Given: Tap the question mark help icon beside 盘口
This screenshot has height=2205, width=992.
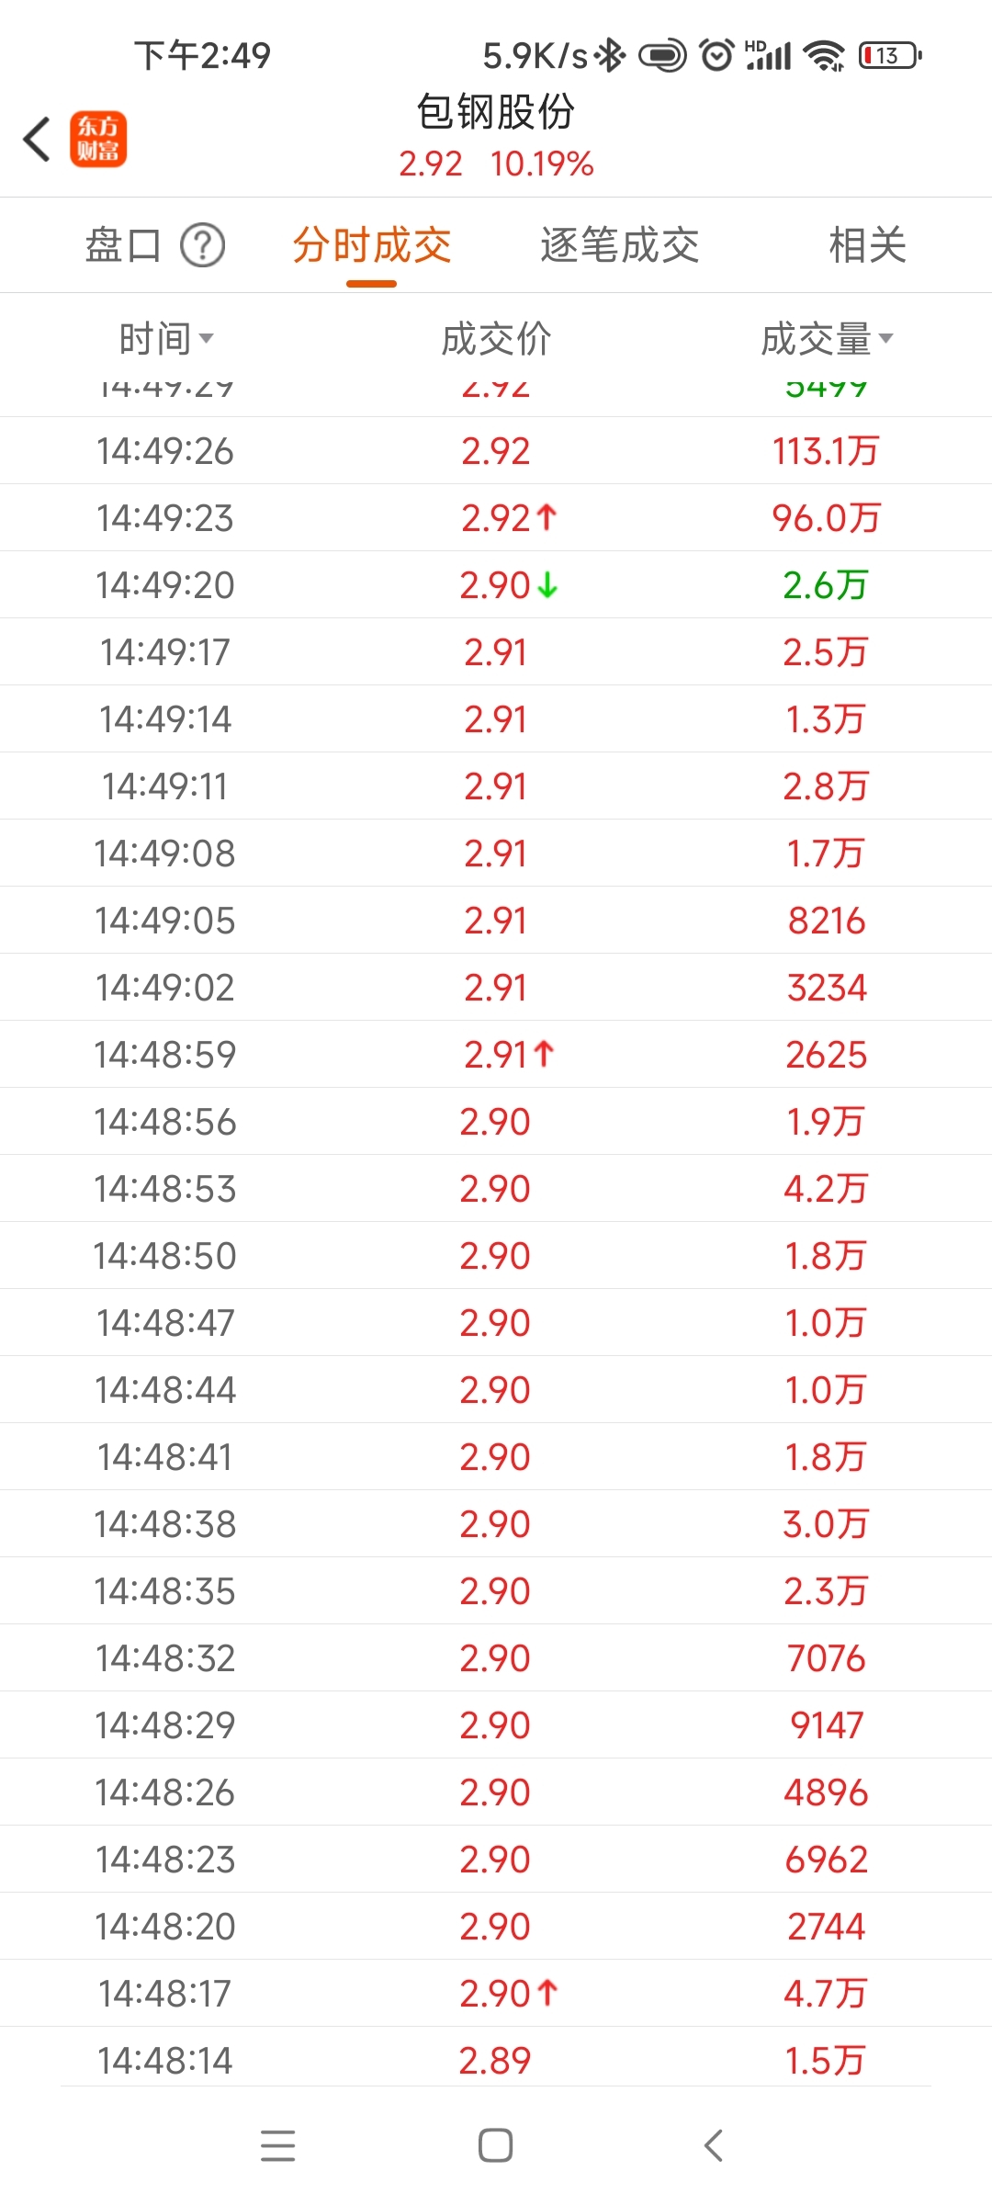Looking at the screenshot, I should (203, 245).
